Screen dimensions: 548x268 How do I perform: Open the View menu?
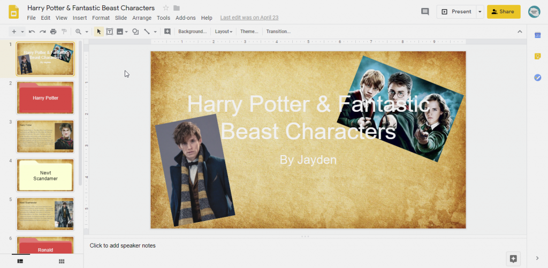click(x=61, y=18)
